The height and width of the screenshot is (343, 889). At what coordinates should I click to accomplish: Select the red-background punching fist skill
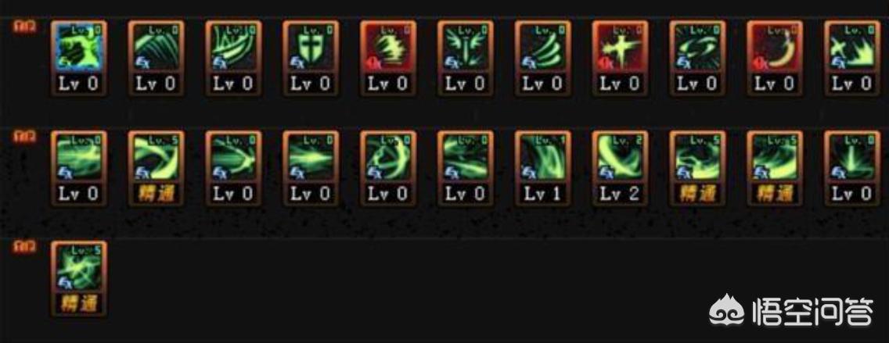pyautogui.click(x=388, y=48)
